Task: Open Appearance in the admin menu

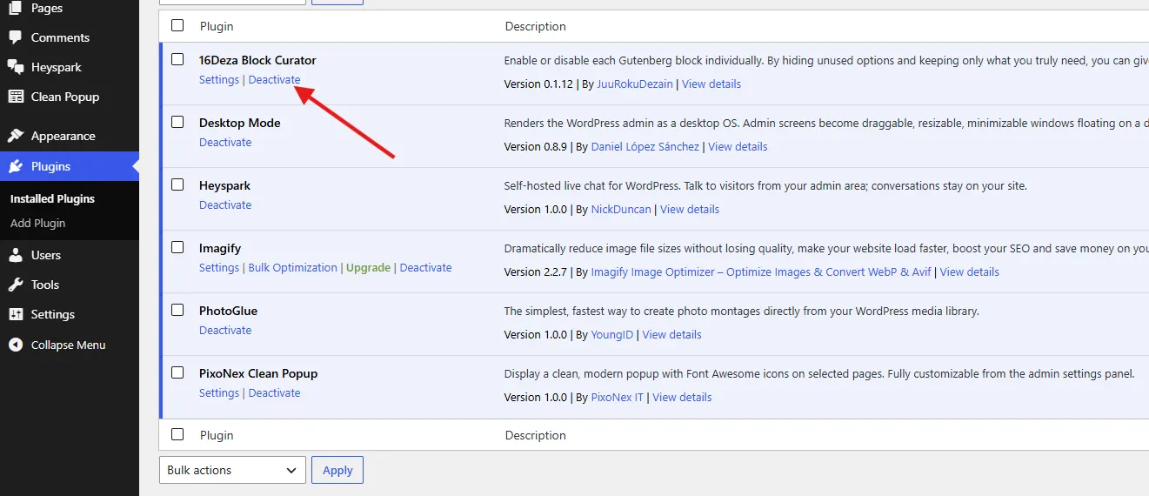Action: pyautogui.click(x=63, y=136)
